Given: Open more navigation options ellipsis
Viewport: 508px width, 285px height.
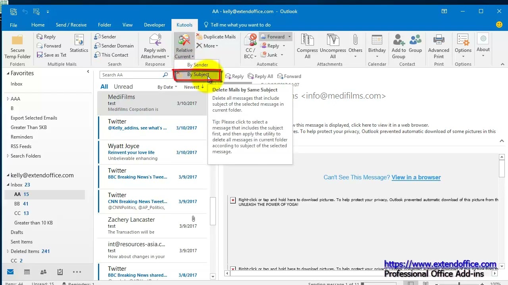Looking at the screenshot, I should [x=77, y=272].
